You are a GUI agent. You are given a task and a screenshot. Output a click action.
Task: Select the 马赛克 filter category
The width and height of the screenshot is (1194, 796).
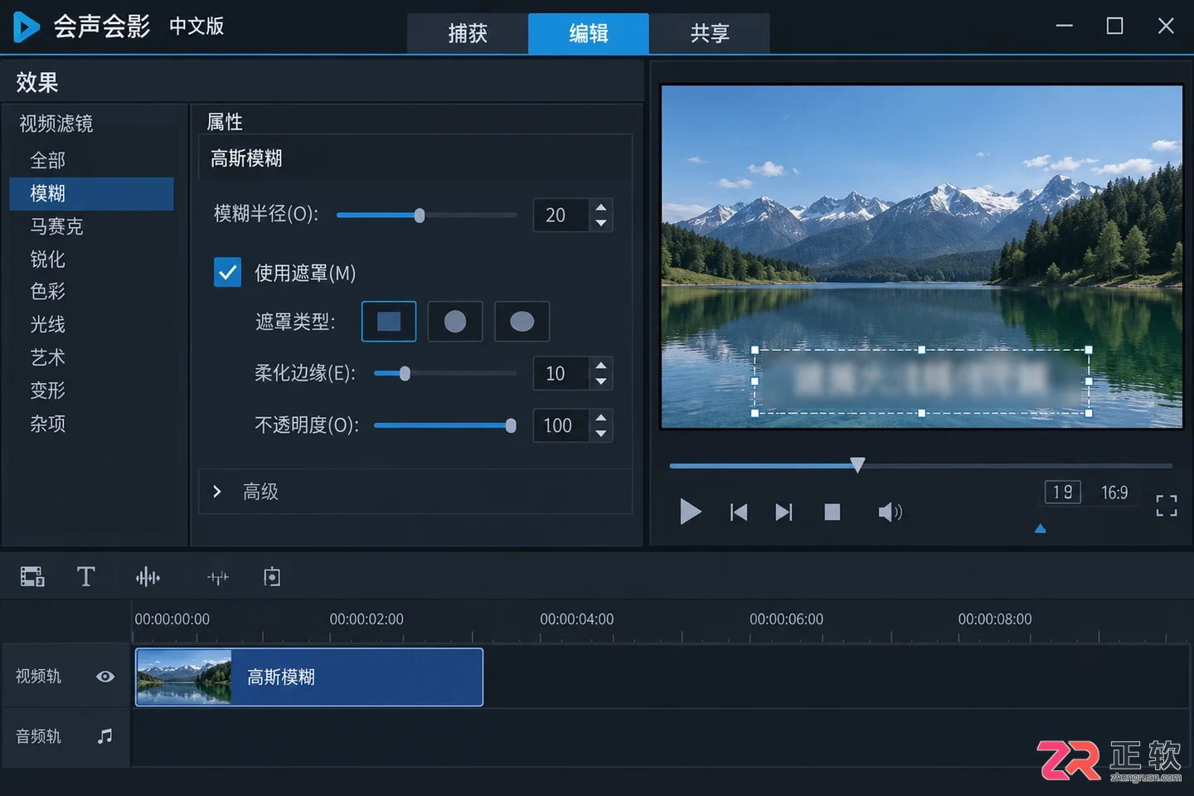(x=91, y=226)
